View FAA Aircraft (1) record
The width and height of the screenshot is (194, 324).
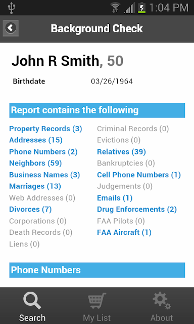[124, 232]
